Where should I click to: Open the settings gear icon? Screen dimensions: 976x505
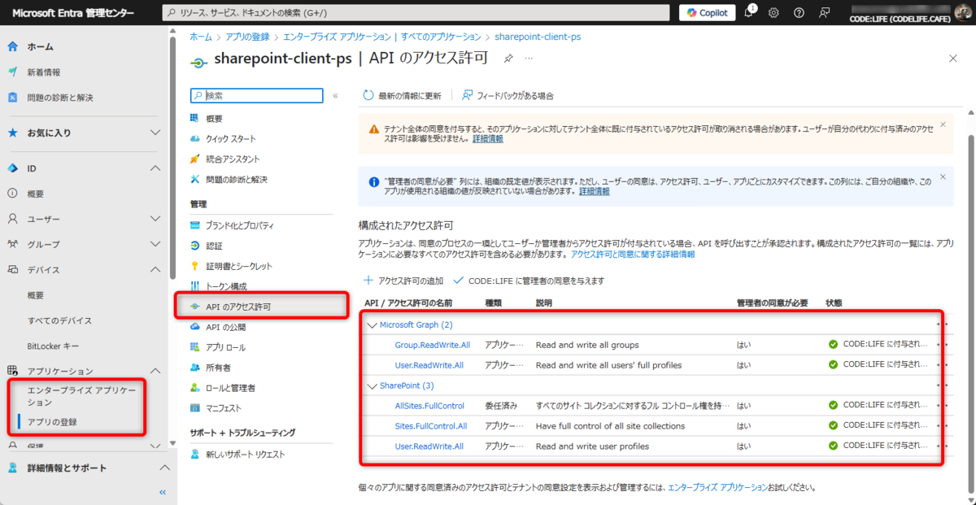773,12
